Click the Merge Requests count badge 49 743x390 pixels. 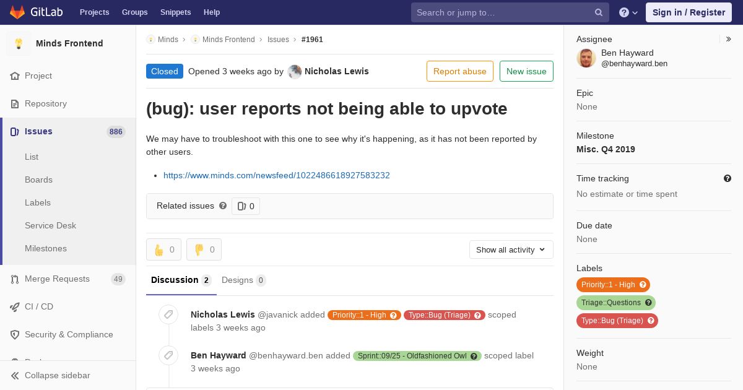click(x=118, y=279)
